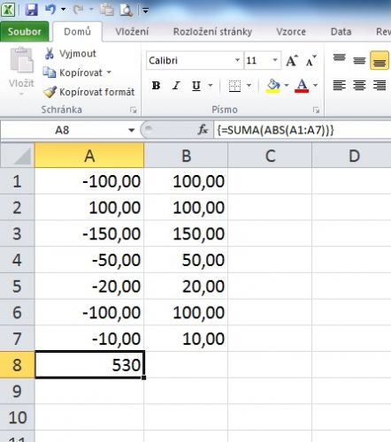Open the Schránka clipboard dialog launcher

(134, 110)
